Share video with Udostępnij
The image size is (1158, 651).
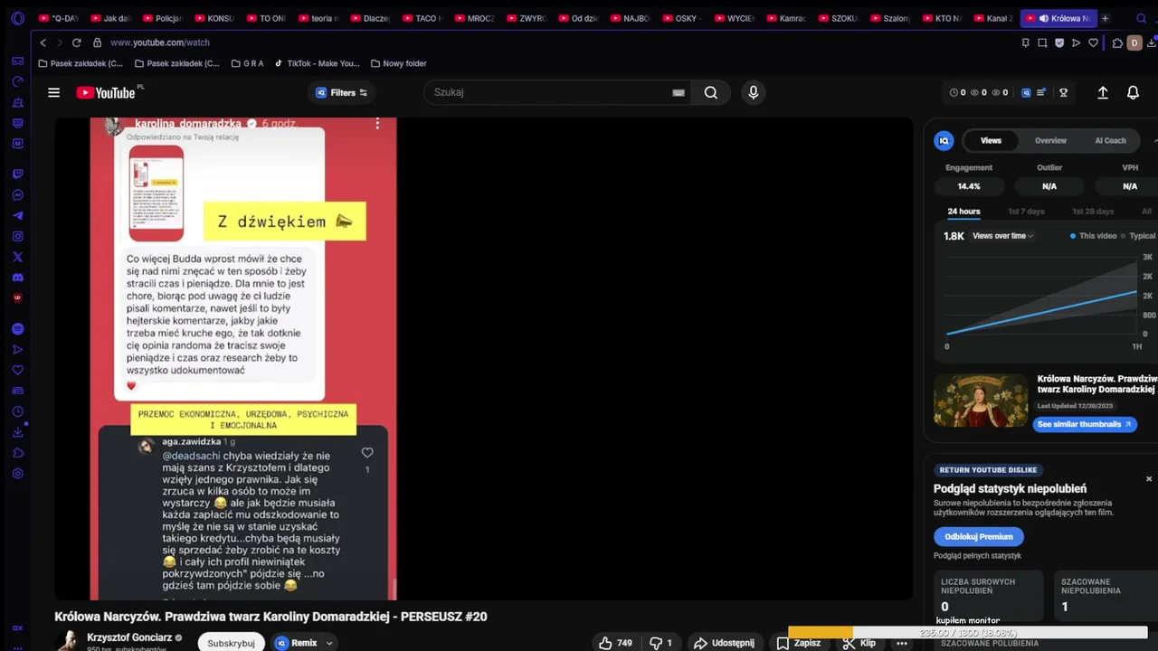coord(724,643)
